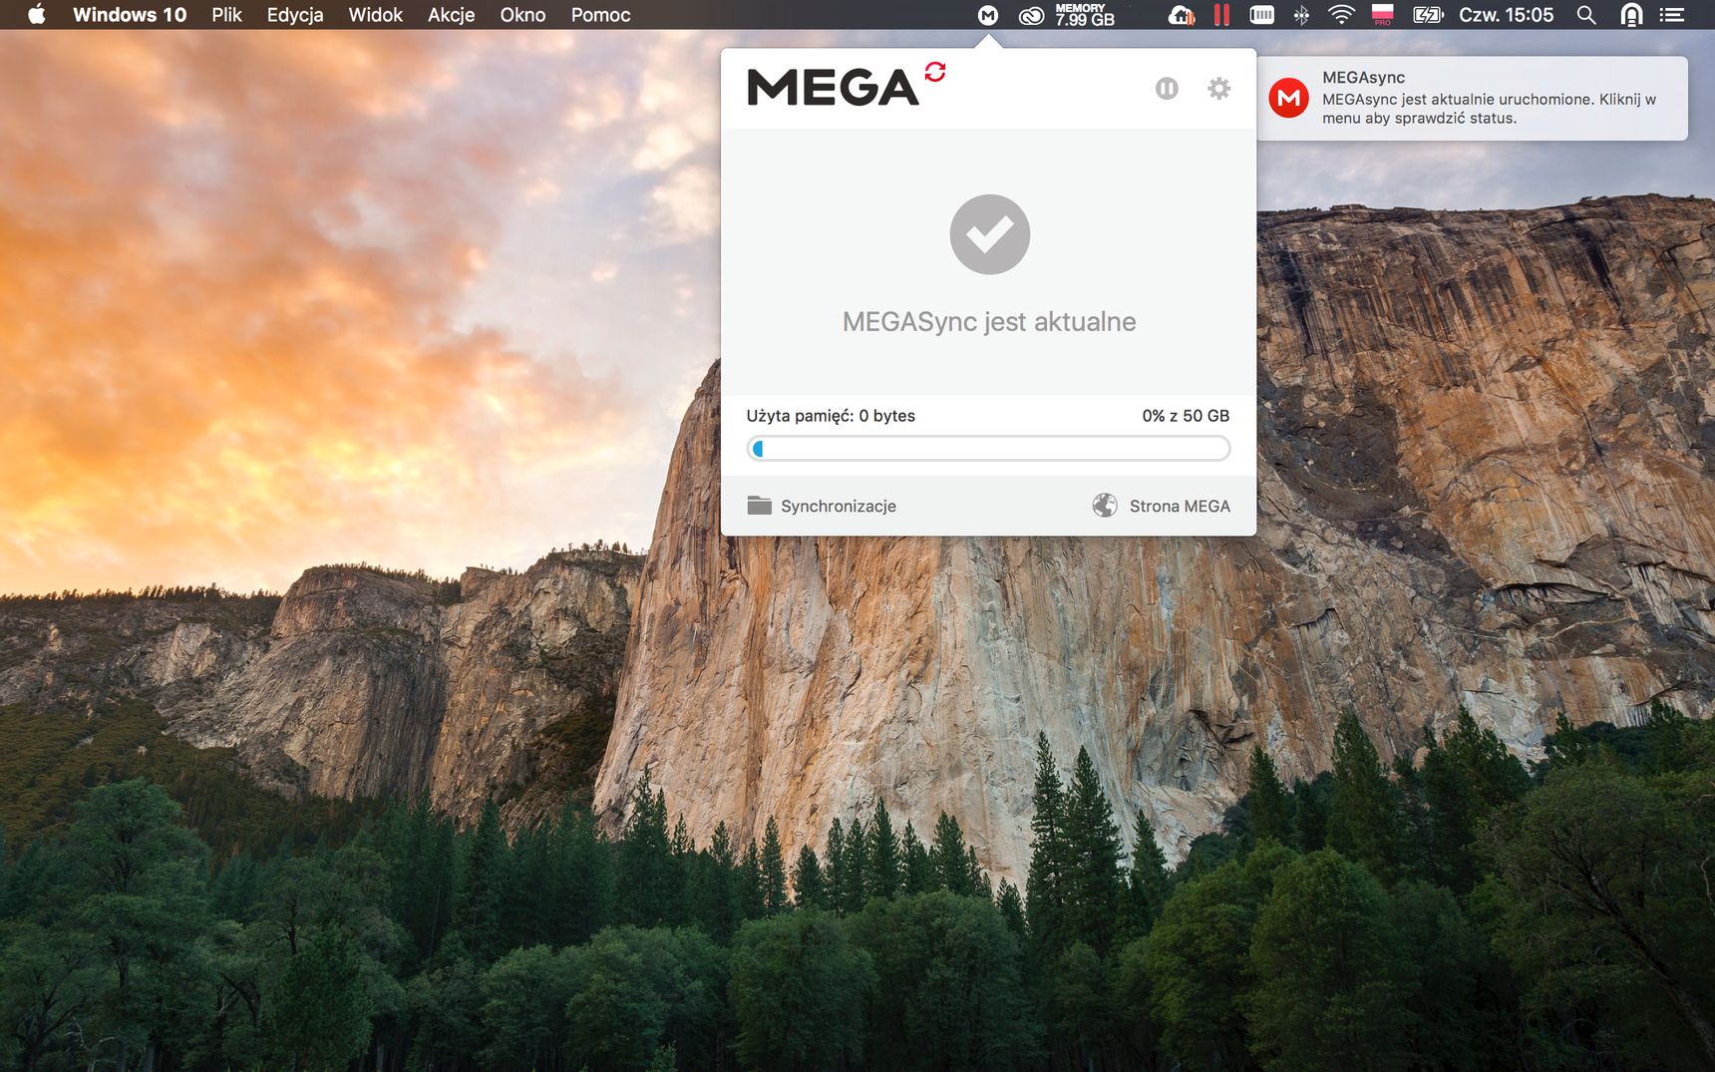
Task: Open the Plik menu
Action: 226,15
